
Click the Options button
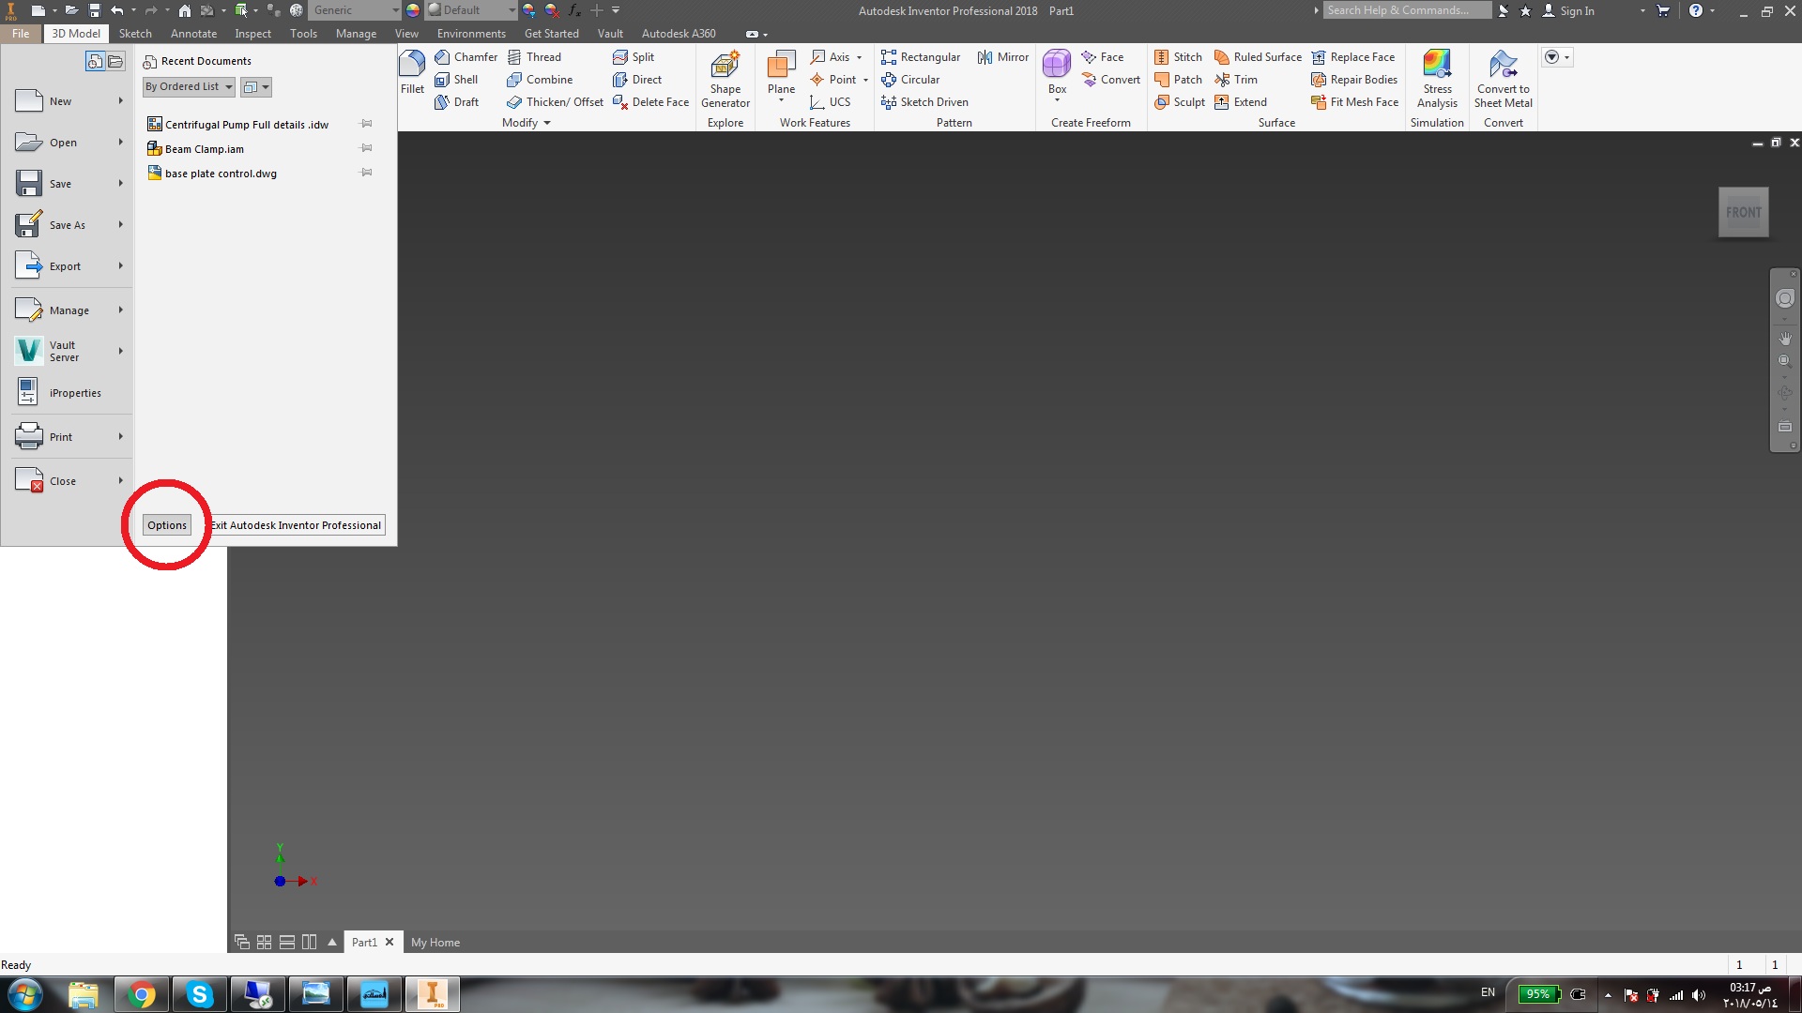[167, 525]
